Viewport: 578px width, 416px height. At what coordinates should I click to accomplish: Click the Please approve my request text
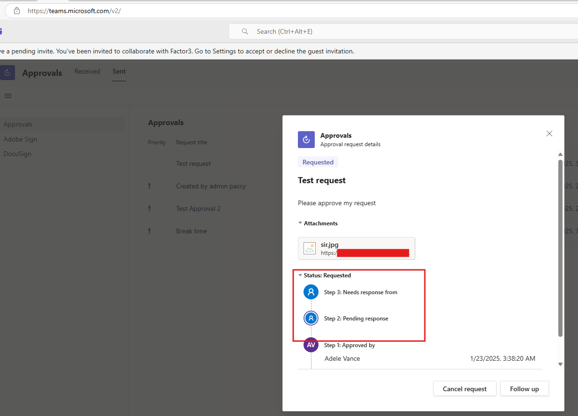[x=337, y=203]
